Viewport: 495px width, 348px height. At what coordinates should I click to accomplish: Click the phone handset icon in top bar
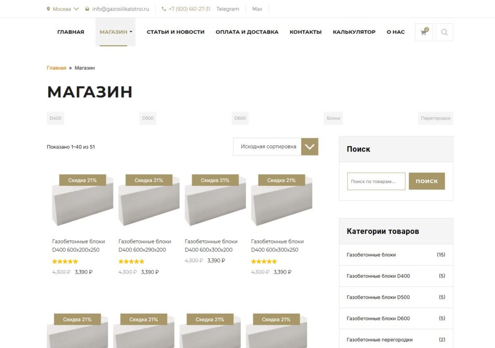(164, 9)
